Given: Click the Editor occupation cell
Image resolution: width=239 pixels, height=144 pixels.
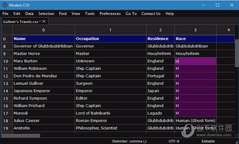Looking at the screenshot, I should (110, 98).
